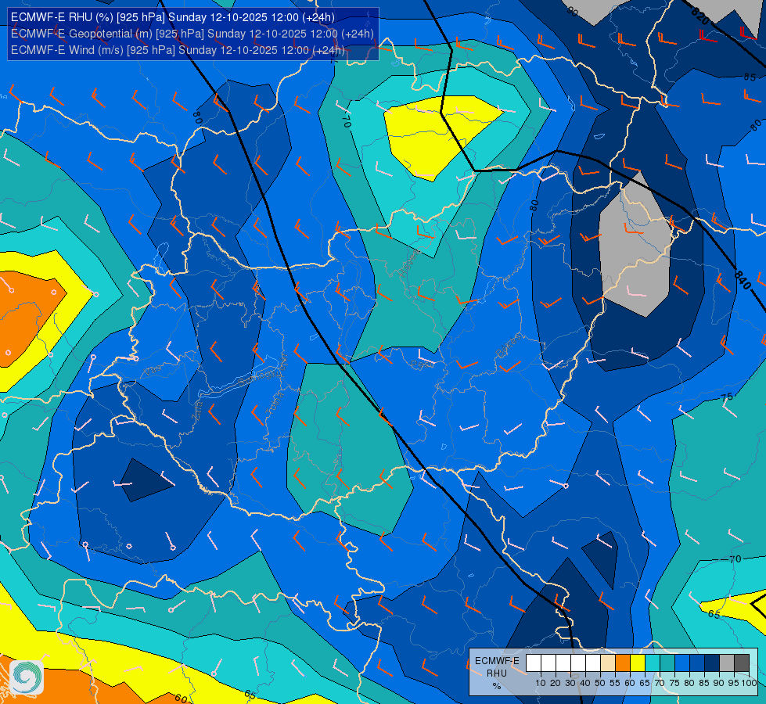Click the light gray 90-95% legend swatch
Viewport: 766px width, 704px height.
(727, 663)
